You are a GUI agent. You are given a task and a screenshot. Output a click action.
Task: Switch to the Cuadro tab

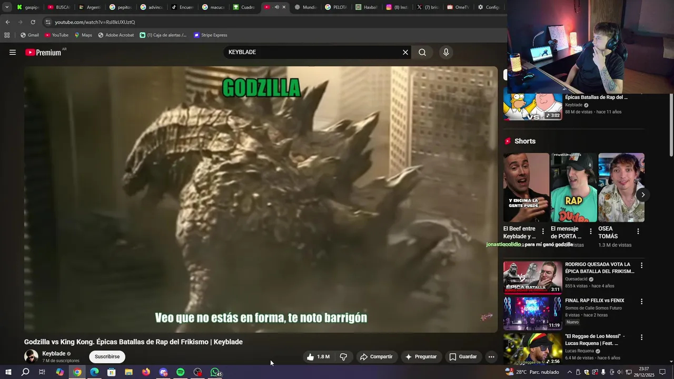click(x=244, y=7)
